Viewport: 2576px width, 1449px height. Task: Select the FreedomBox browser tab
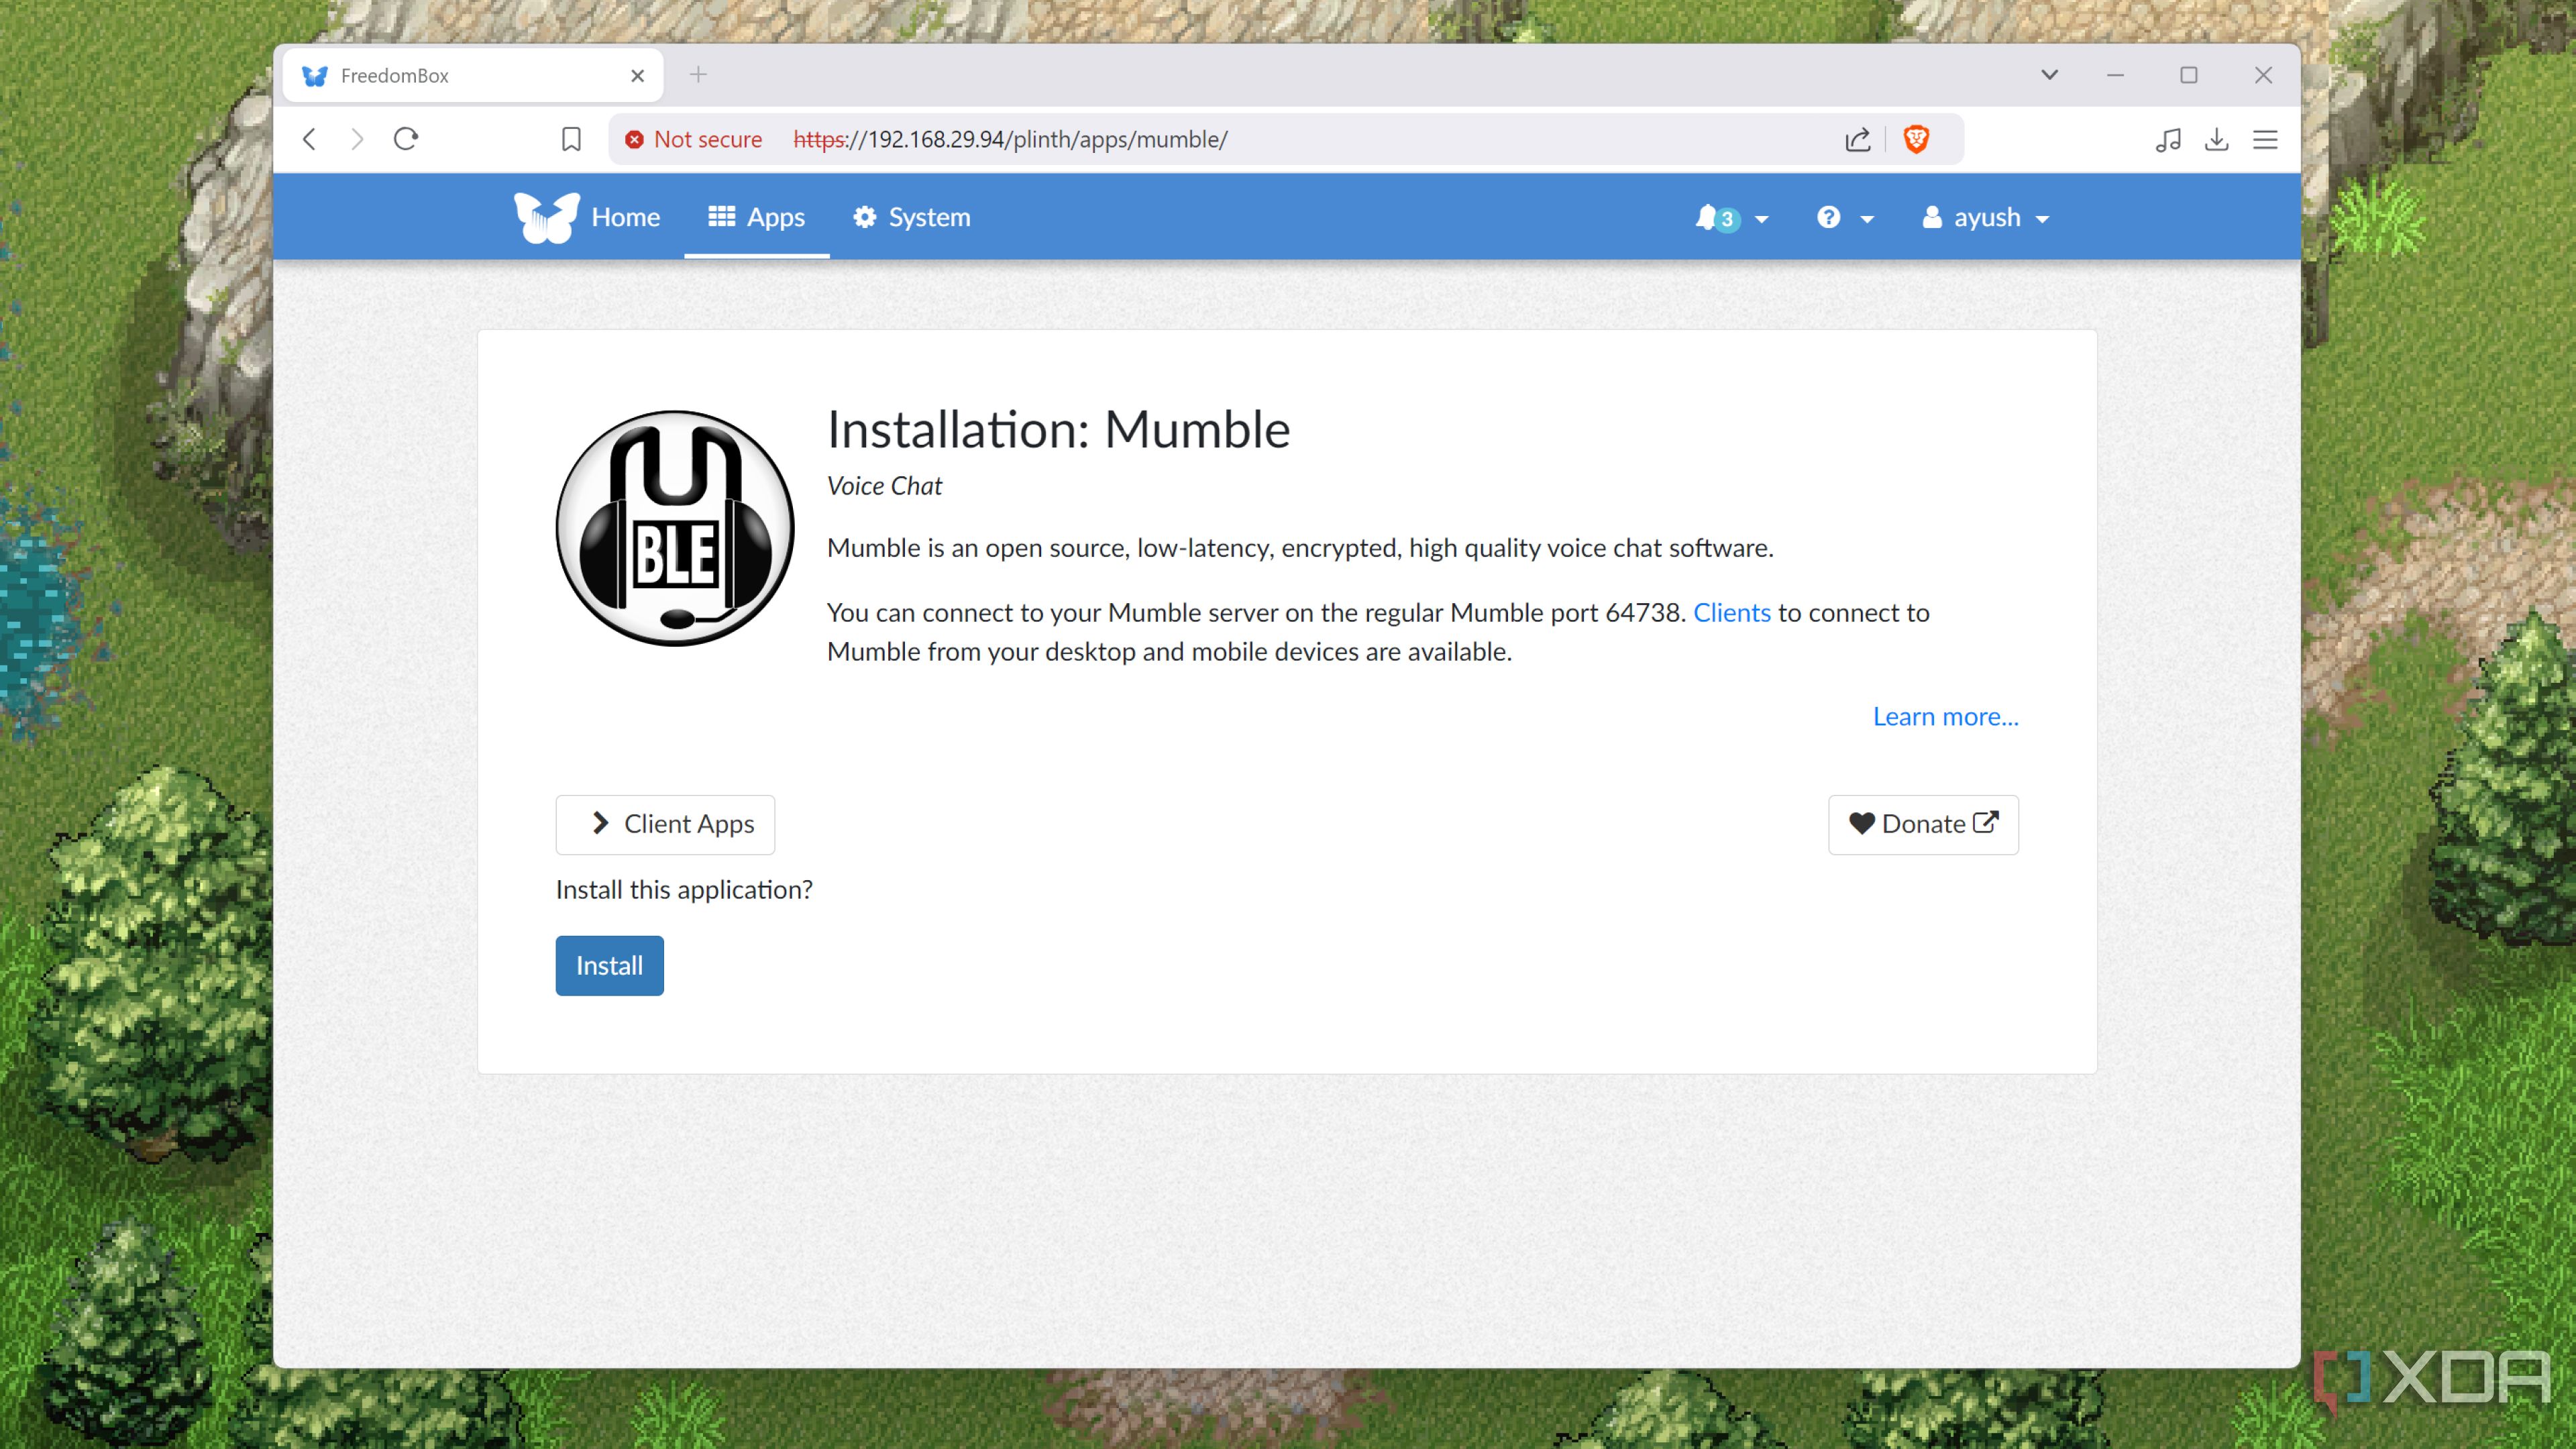tap(473, 76)
